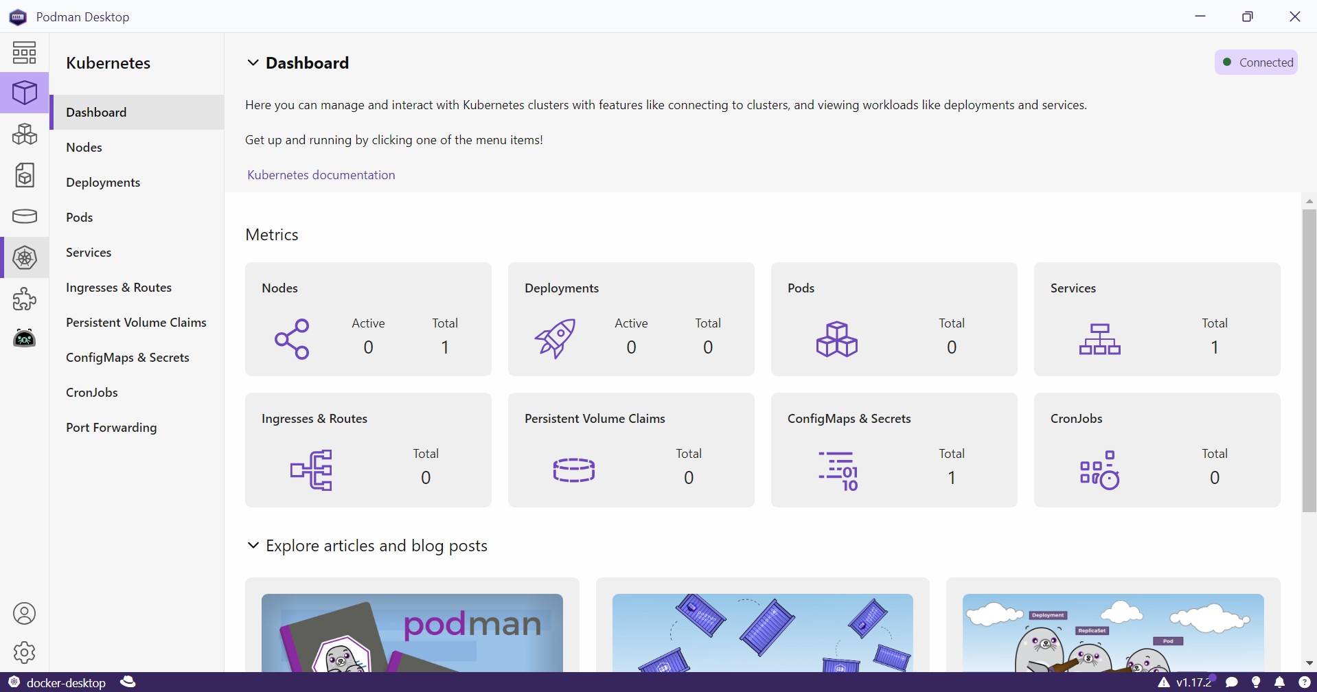Click the CronJobs card title in Metrics
The height and width of the screenshot is (692, 1317).
click(1076, 418)
